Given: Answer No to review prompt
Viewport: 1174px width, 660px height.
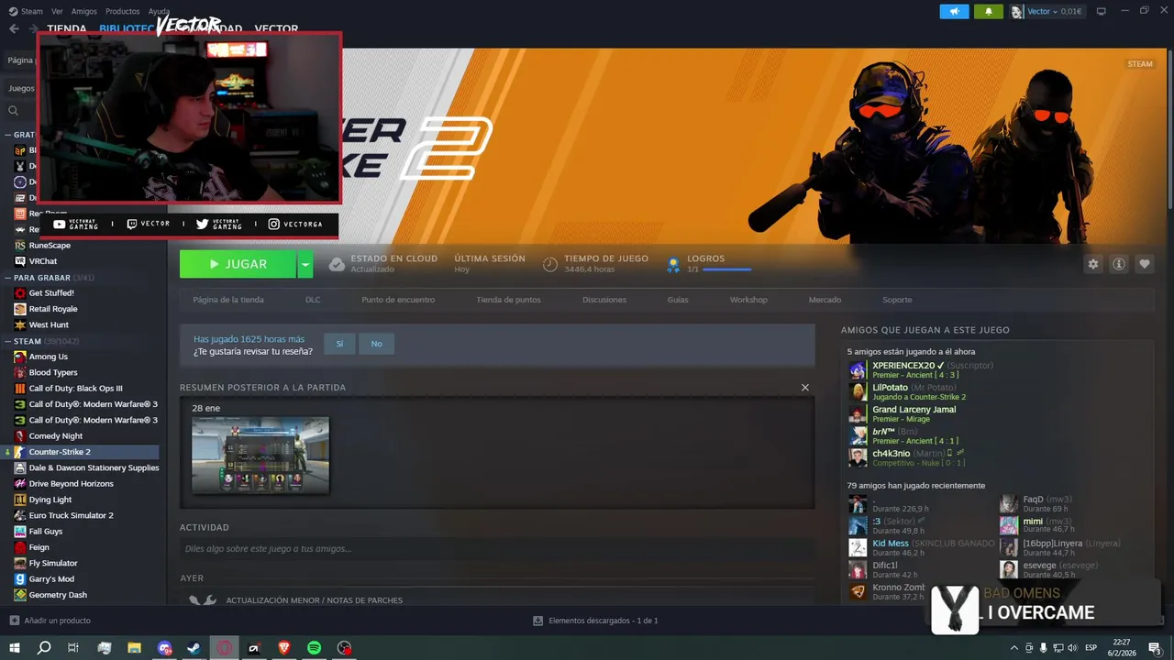Looking at the screenshot, I should point(376,344).
